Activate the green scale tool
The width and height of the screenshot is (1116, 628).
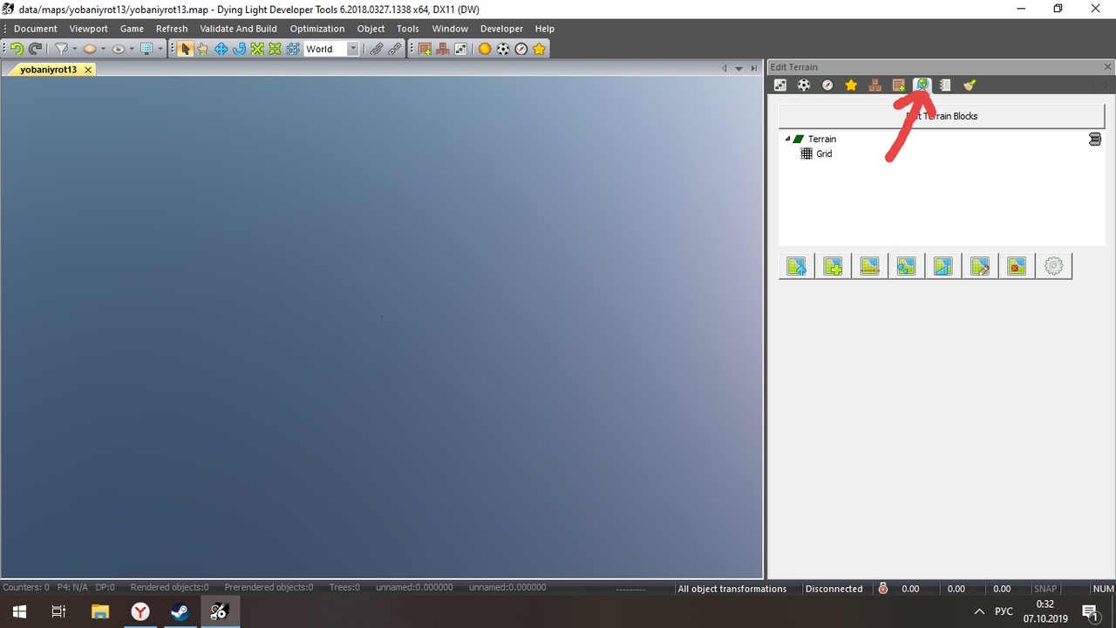click(257, 49)
